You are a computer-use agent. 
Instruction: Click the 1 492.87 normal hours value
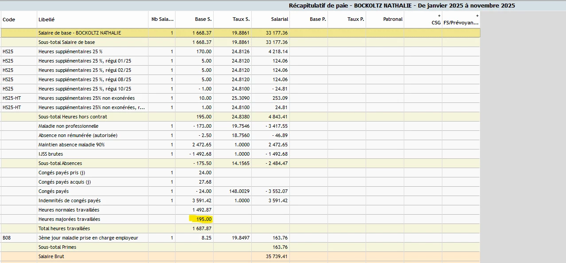[202, 210]
